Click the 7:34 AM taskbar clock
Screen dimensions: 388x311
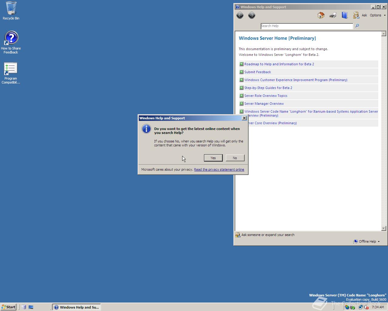tap(378, 307)
